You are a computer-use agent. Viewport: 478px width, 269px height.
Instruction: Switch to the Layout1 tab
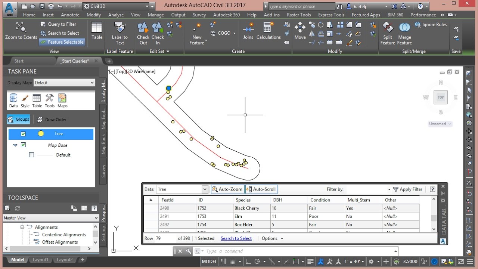coord(40,260)
